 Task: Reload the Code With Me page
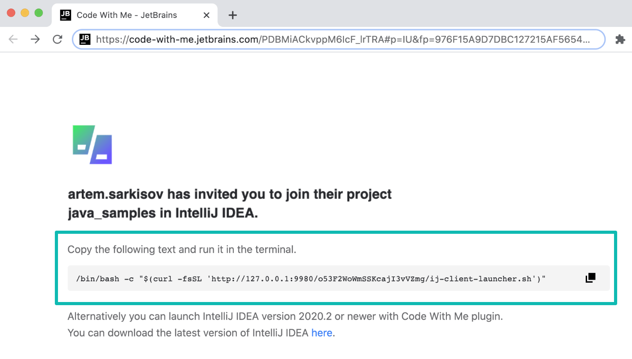coord(58,39)
